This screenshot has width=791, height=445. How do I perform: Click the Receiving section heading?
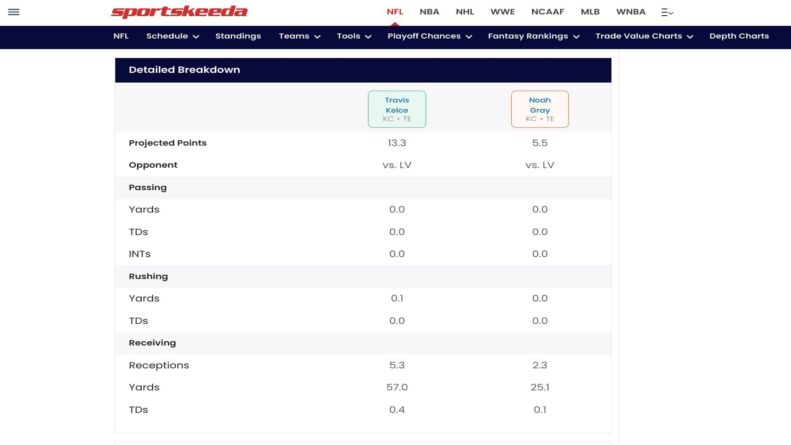click(152, 343)
